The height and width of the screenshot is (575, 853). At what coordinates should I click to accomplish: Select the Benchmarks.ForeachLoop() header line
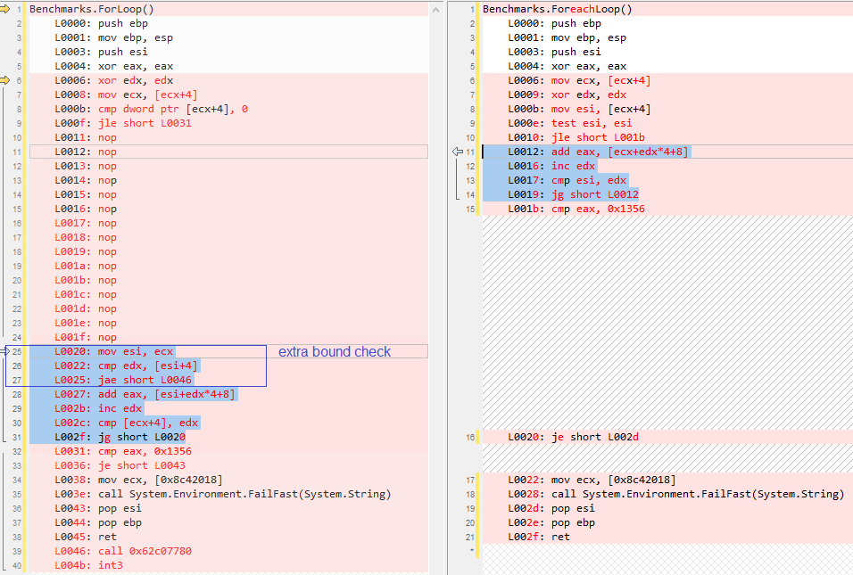(557, 9)
